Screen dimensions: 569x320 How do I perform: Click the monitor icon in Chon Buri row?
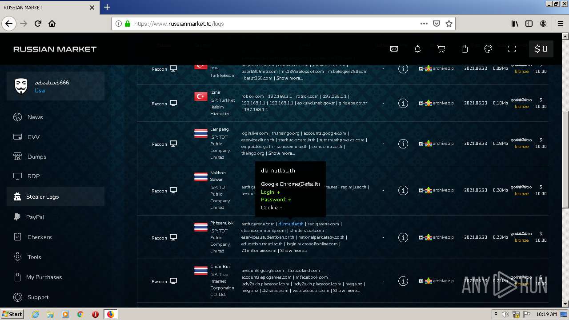[x=173, y=281]
